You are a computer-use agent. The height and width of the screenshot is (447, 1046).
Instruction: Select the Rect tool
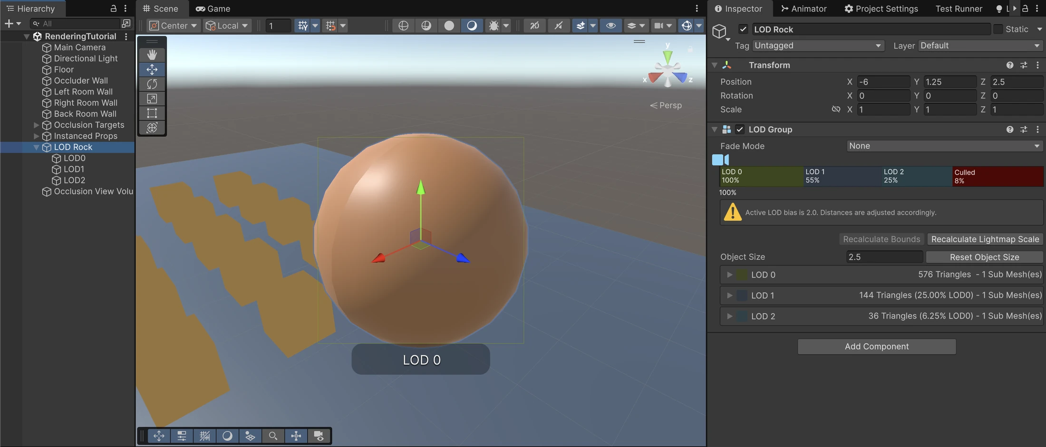(152, 113)
